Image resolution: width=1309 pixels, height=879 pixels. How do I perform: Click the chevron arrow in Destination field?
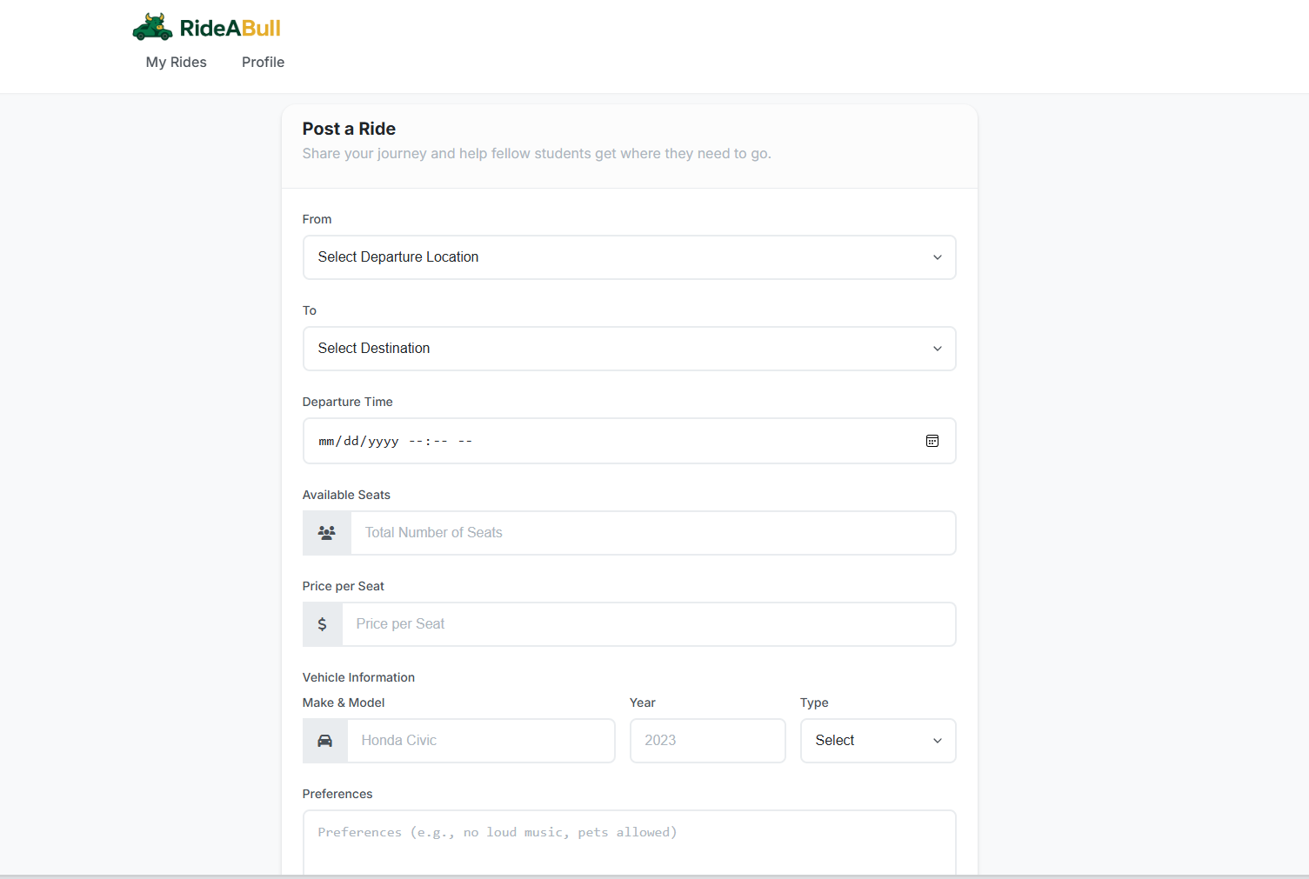(x=938, y=349)
